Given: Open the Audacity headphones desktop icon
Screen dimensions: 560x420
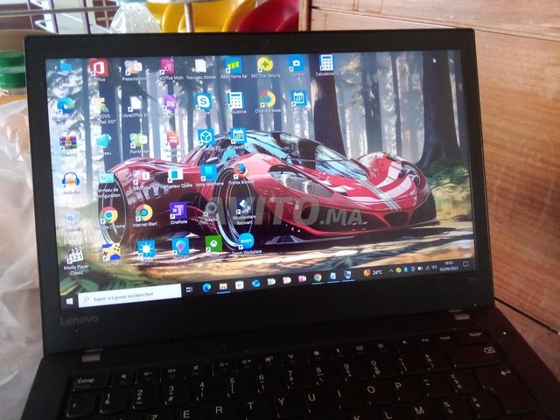Looking at the screenshot, I should pyautogui.click(x=71, y=184).
